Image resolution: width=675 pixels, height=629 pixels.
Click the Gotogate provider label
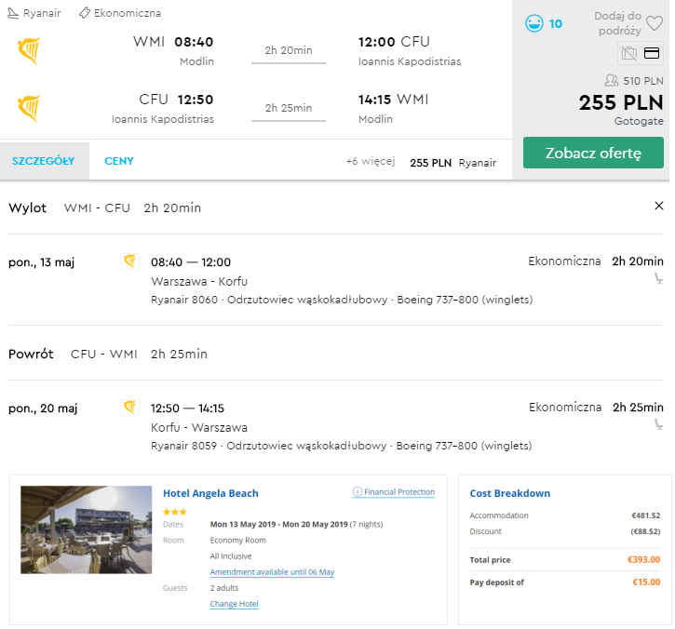click(x=639, y=121)
